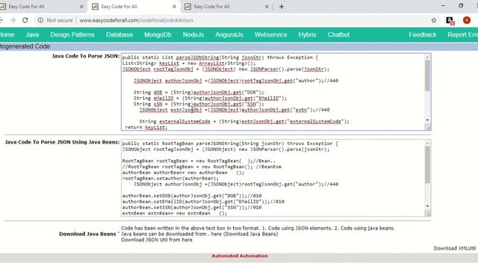Click the Download XMLUtil link
This screenshot has height=269, width=478.
click(x=455, y=248)
